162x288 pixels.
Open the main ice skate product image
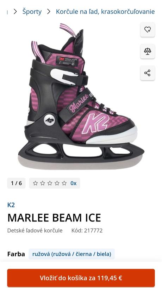(81, 97)
